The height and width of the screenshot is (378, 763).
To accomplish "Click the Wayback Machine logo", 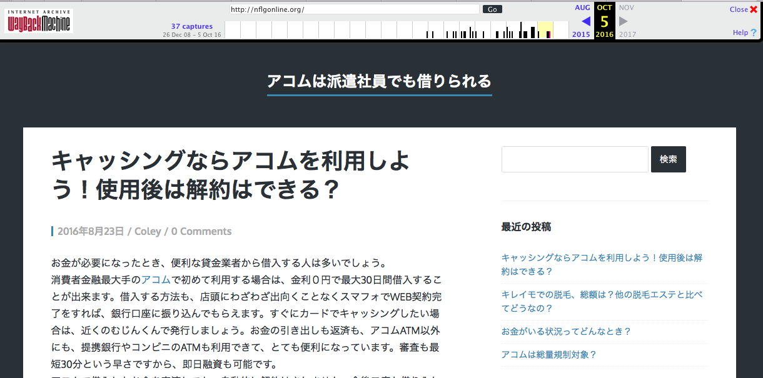I will click(39, 21).
